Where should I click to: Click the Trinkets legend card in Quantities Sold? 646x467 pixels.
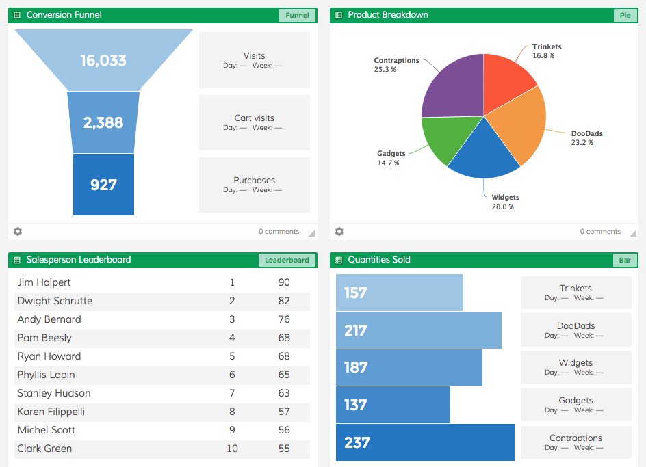point(576,293)
